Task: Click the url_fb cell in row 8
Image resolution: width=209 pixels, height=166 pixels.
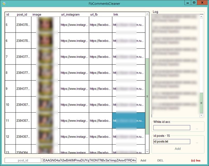Action: point(101,73)
